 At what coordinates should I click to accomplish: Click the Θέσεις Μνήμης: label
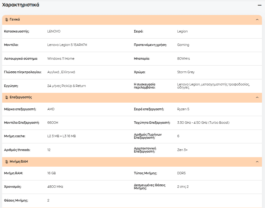[x=16, y=201]
